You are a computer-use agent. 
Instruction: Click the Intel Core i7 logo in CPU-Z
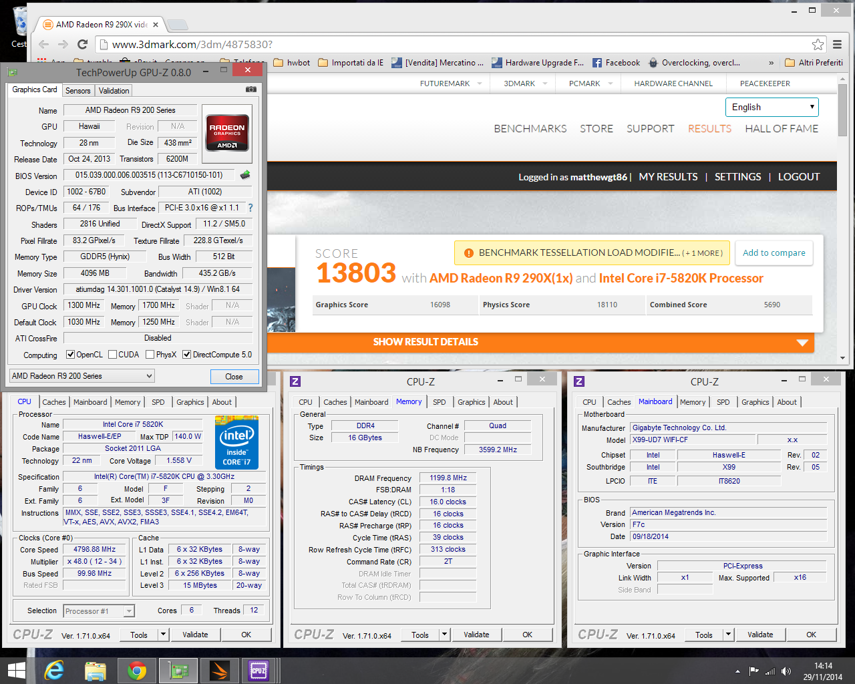[x=236, y=442]
